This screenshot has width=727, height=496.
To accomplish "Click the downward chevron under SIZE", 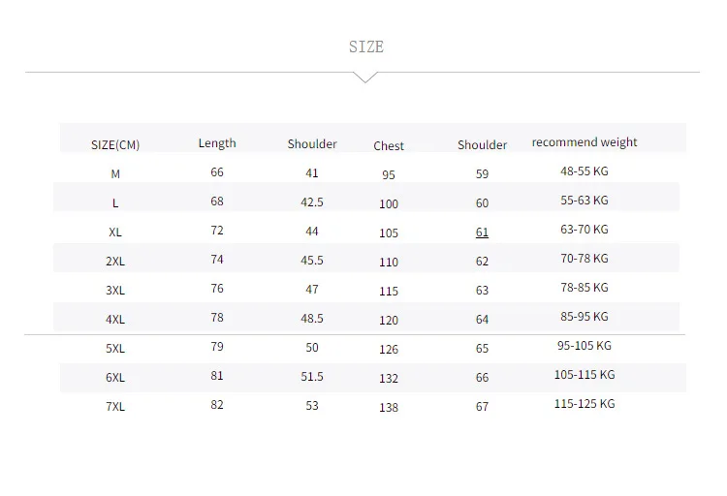I will [365, 77].
